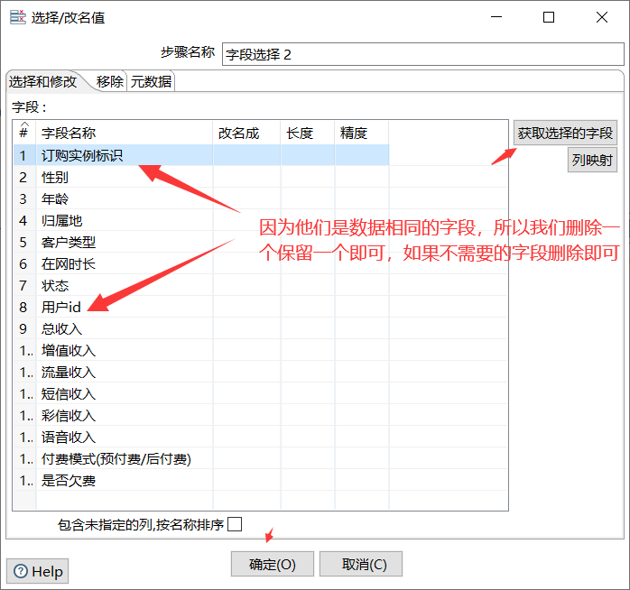Viewport: 630px width, 590px height.
Task: Click the 字段名称 column header
Action: (125, 133)
